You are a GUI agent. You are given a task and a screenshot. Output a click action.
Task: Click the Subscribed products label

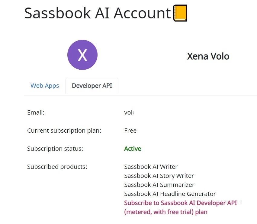(x=57, y=167)
